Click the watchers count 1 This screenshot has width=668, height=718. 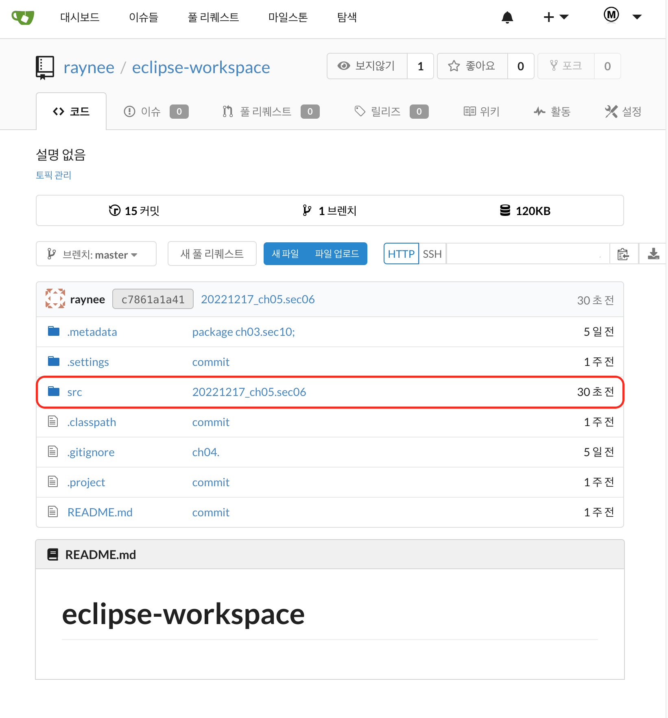coord(421,66)
